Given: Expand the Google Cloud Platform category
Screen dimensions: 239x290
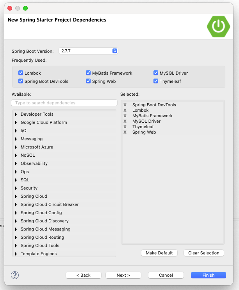Looking at the screenshot, I should [16, 122].
